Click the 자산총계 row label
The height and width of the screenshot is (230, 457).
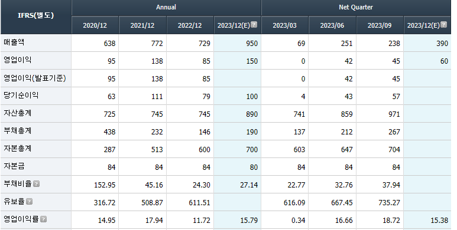point(18,113)
